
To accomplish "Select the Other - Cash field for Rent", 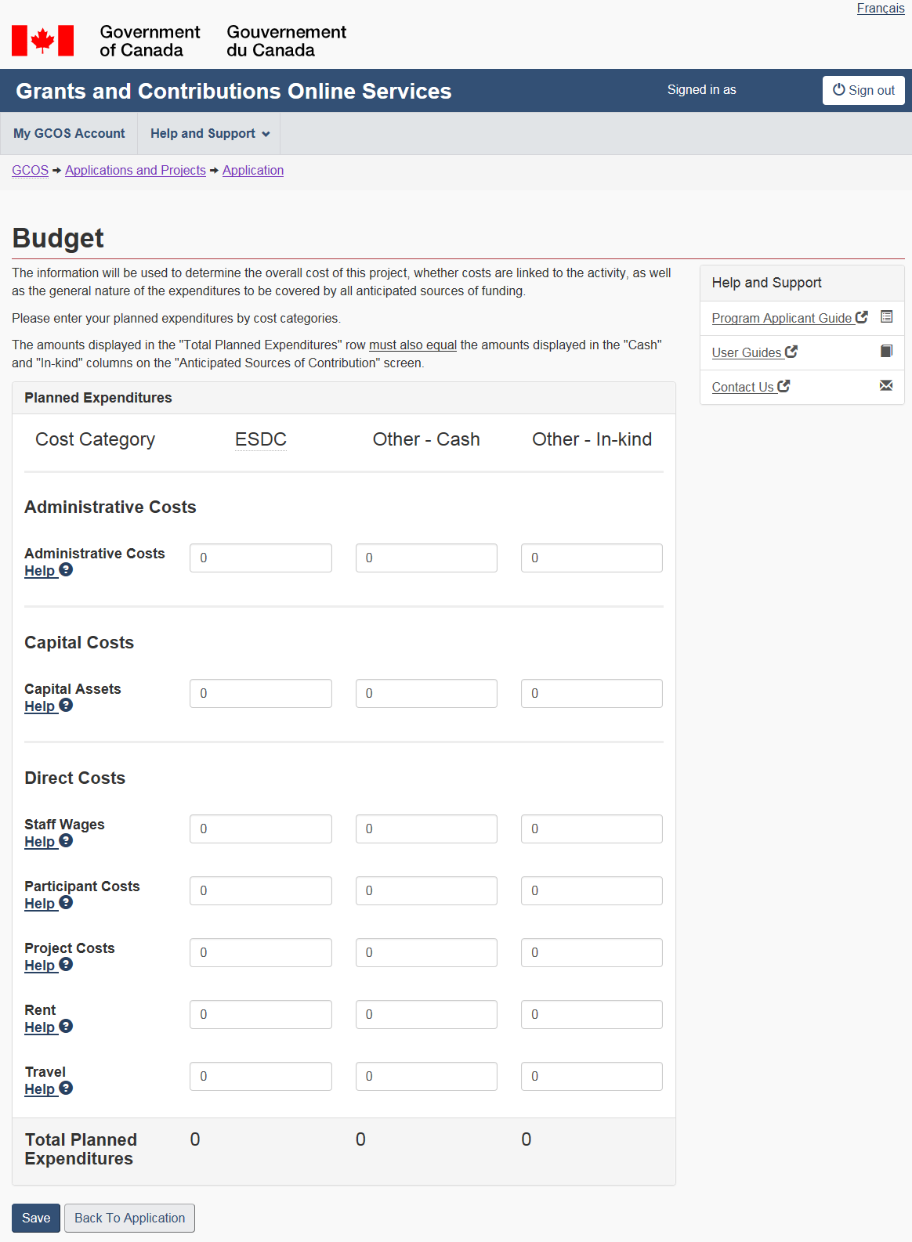I will pyautogui.click(x=426, y=1015).
